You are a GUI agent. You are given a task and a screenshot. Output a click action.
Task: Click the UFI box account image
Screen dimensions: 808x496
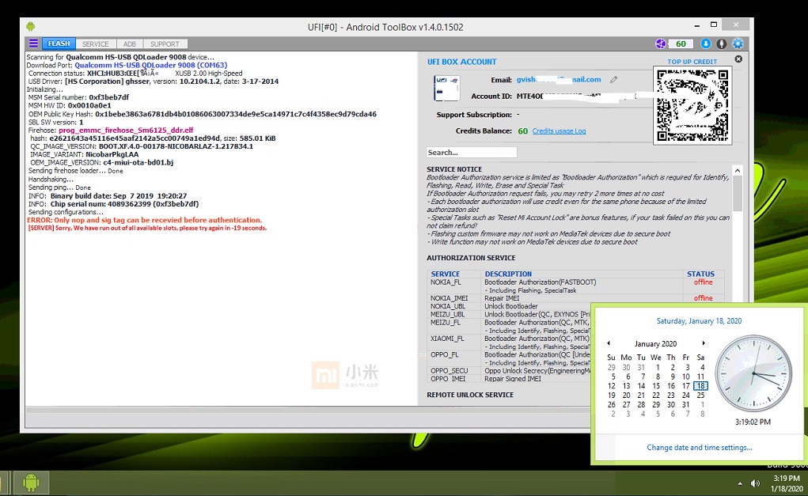point(447,88)
